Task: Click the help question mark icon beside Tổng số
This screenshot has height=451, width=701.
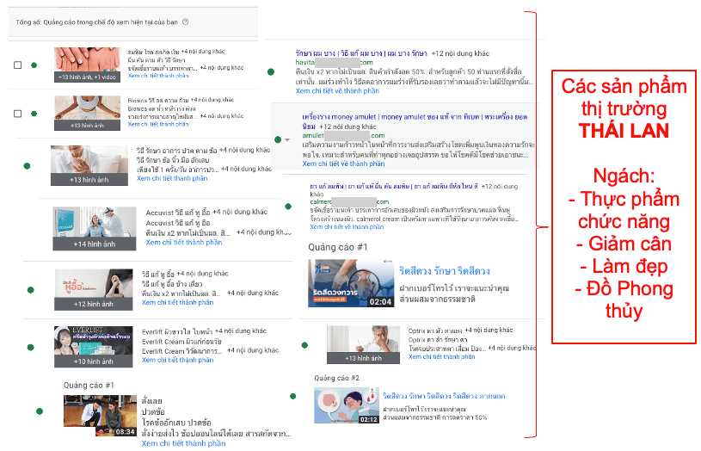Action: pyautogui.click(x=186, y=22)
